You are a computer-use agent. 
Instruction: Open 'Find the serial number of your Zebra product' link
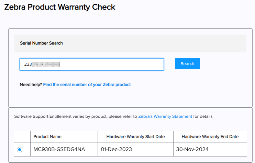[x=87, y=85]
